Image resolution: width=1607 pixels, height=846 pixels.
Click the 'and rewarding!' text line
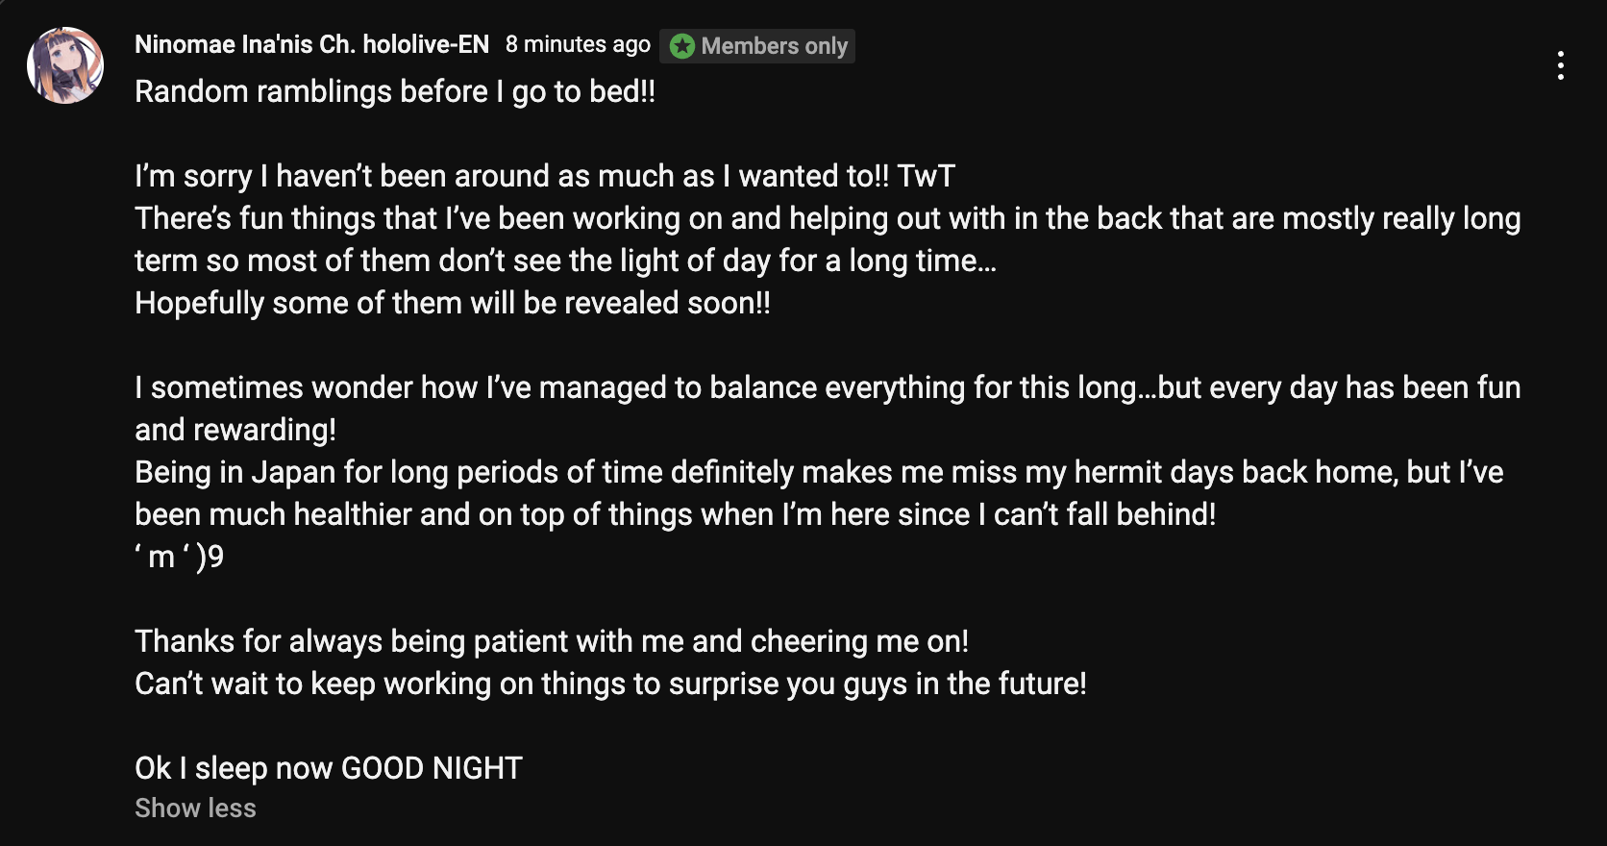235,430
